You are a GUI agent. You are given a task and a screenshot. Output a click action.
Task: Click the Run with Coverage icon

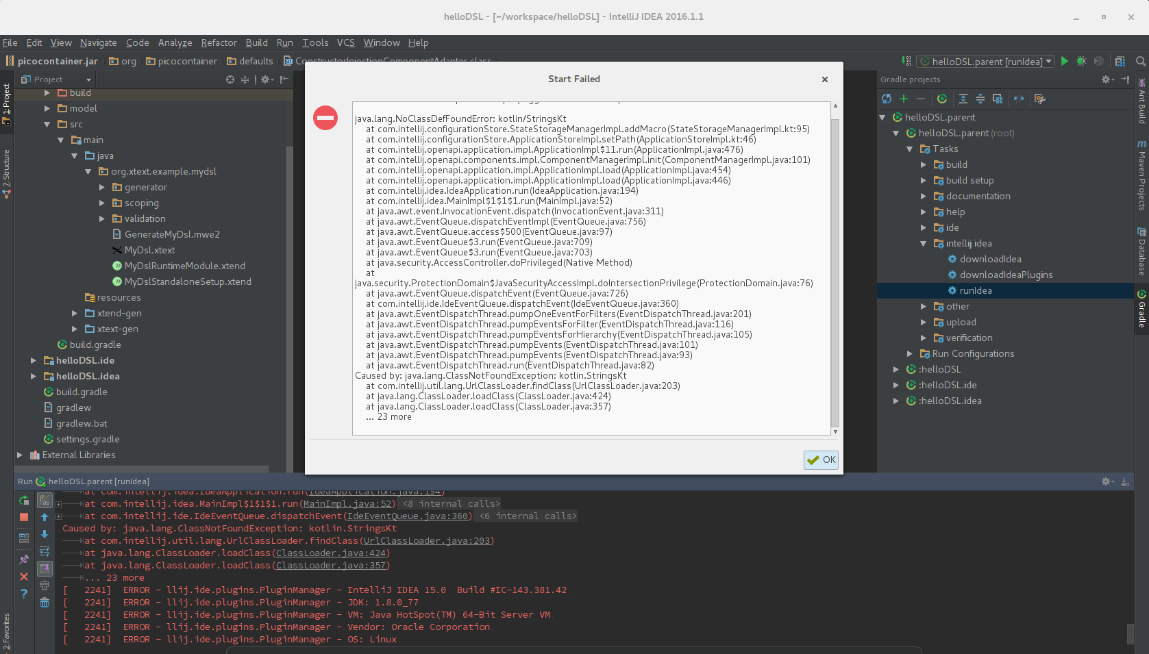pos(1099,61)
